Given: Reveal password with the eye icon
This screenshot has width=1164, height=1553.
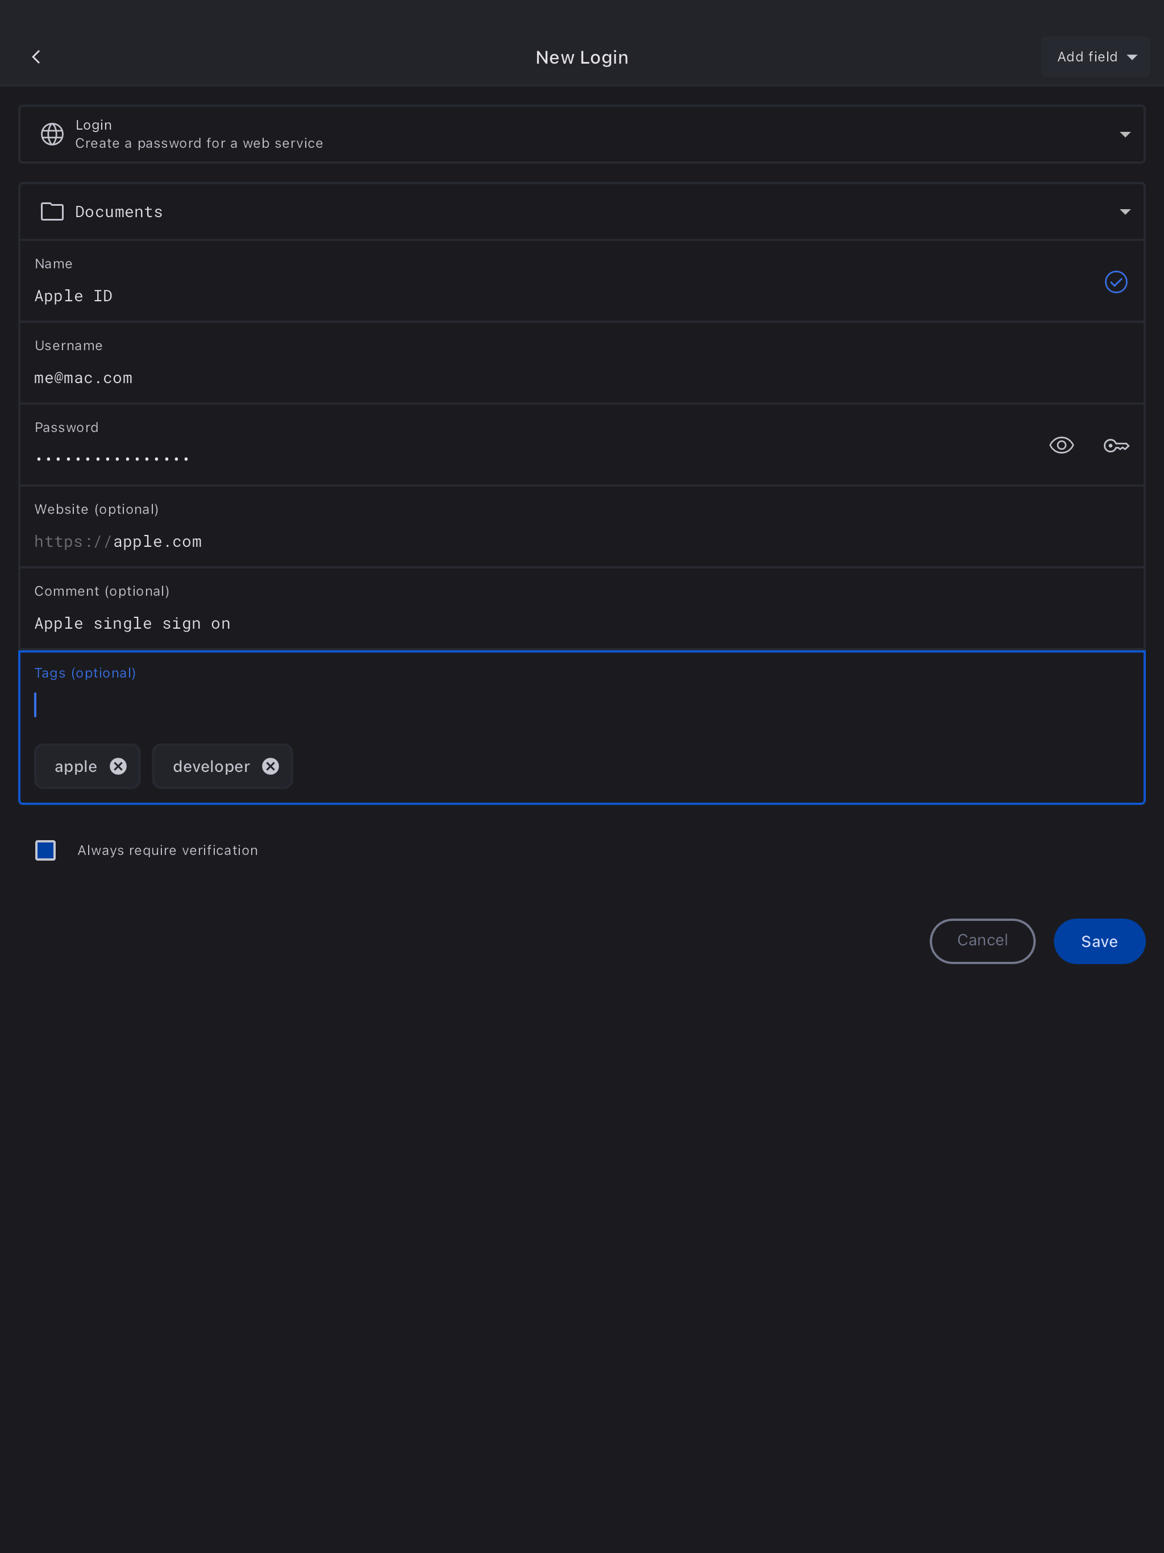Looking at the screenshot, I should [x=1061, y=446].
